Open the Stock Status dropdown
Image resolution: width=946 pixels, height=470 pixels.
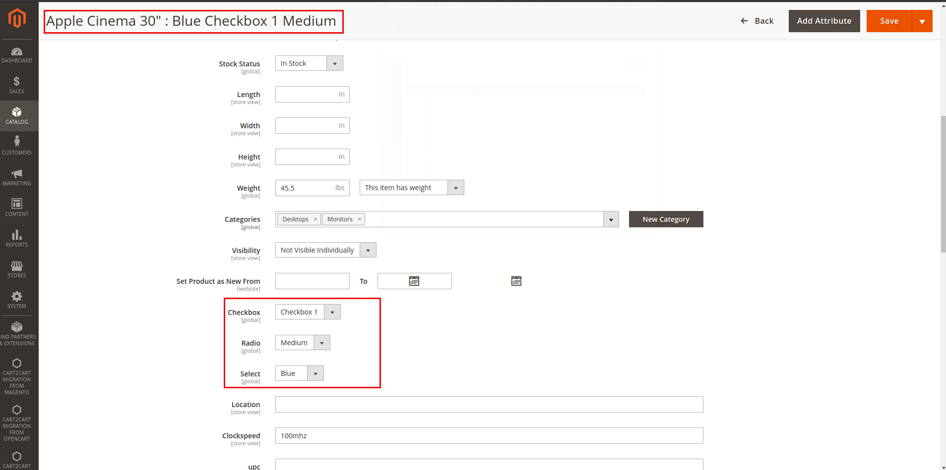coord(309,63)
